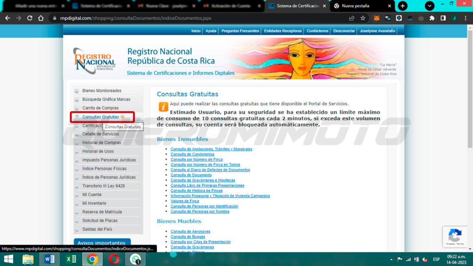473x266 pixels.
Task: Open Ayuda in the top navigation
Action: coord(211,31)
